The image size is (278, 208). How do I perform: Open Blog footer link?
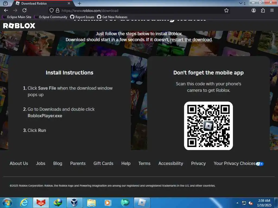pyautogui.click(x=58, y=163)
